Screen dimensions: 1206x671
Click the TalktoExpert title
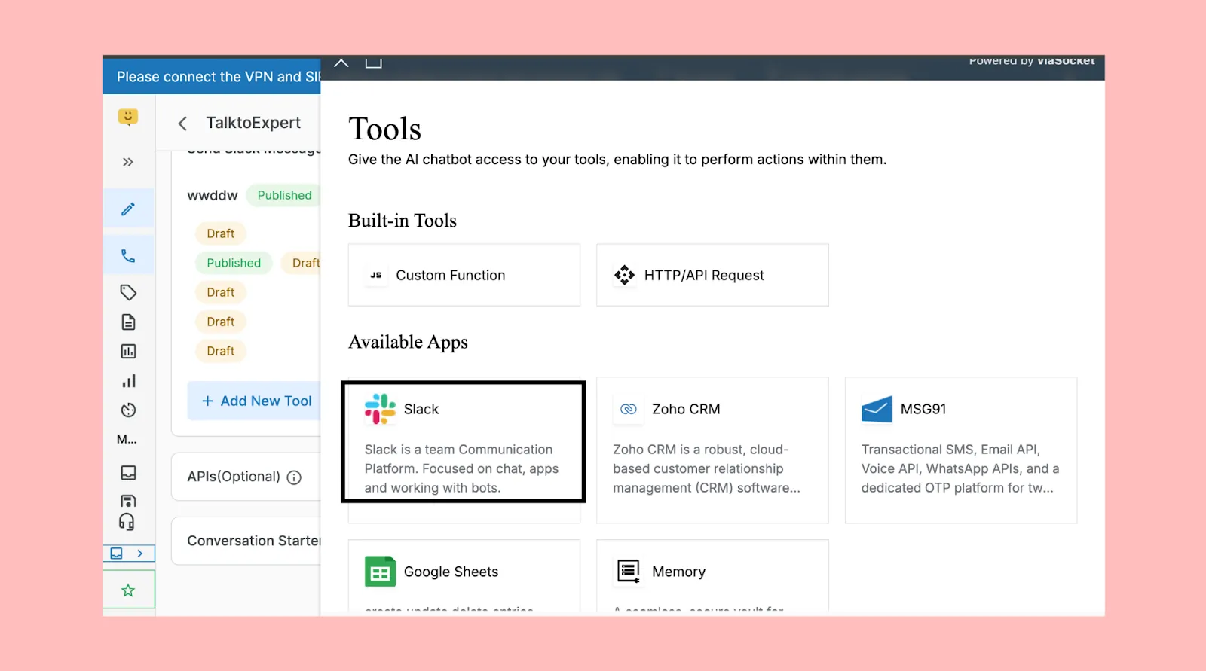click(x=253, y=123)
